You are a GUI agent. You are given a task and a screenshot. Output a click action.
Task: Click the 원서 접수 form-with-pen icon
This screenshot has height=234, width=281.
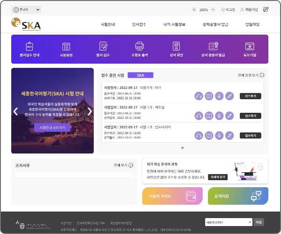tap(103, 46)
